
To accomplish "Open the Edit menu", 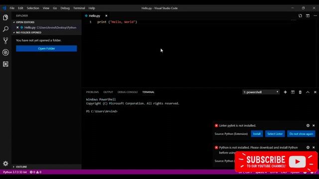I will [x=20, y=8].
